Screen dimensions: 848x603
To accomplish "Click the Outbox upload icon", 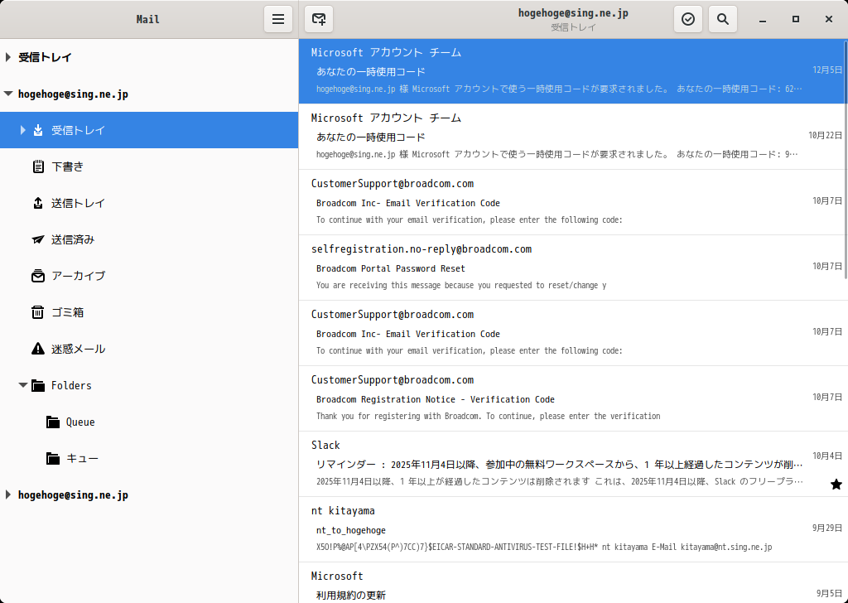I will (38, 203).
